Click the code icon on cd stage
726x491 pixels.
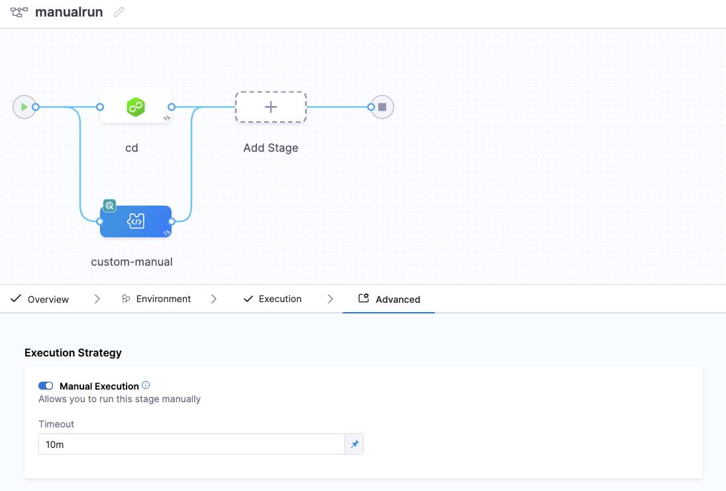(167, 118)
